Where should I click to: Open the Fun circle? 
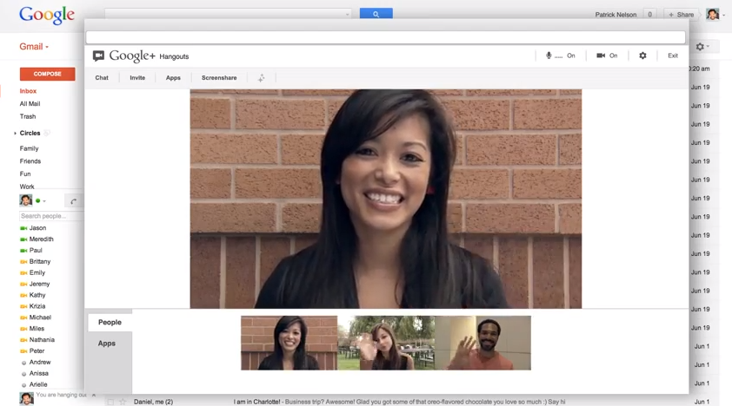point(25,174)
